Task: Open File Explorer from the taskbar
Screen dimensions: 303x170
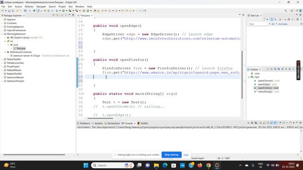Action: [x=156, y=165]
